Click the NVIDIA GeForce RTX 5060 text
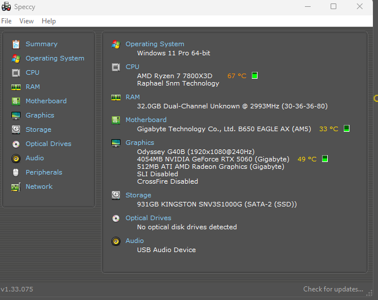The image size is (378, 300). tap(213, 159)
